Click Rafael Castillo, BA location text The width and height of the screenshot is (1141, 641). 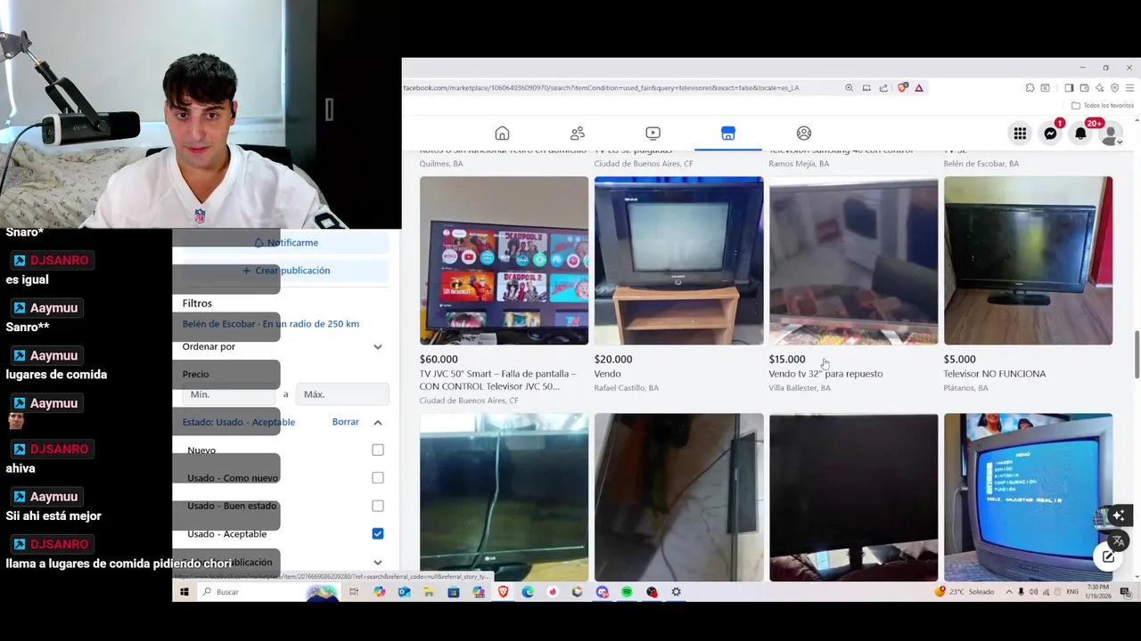(x=627, y=388)
